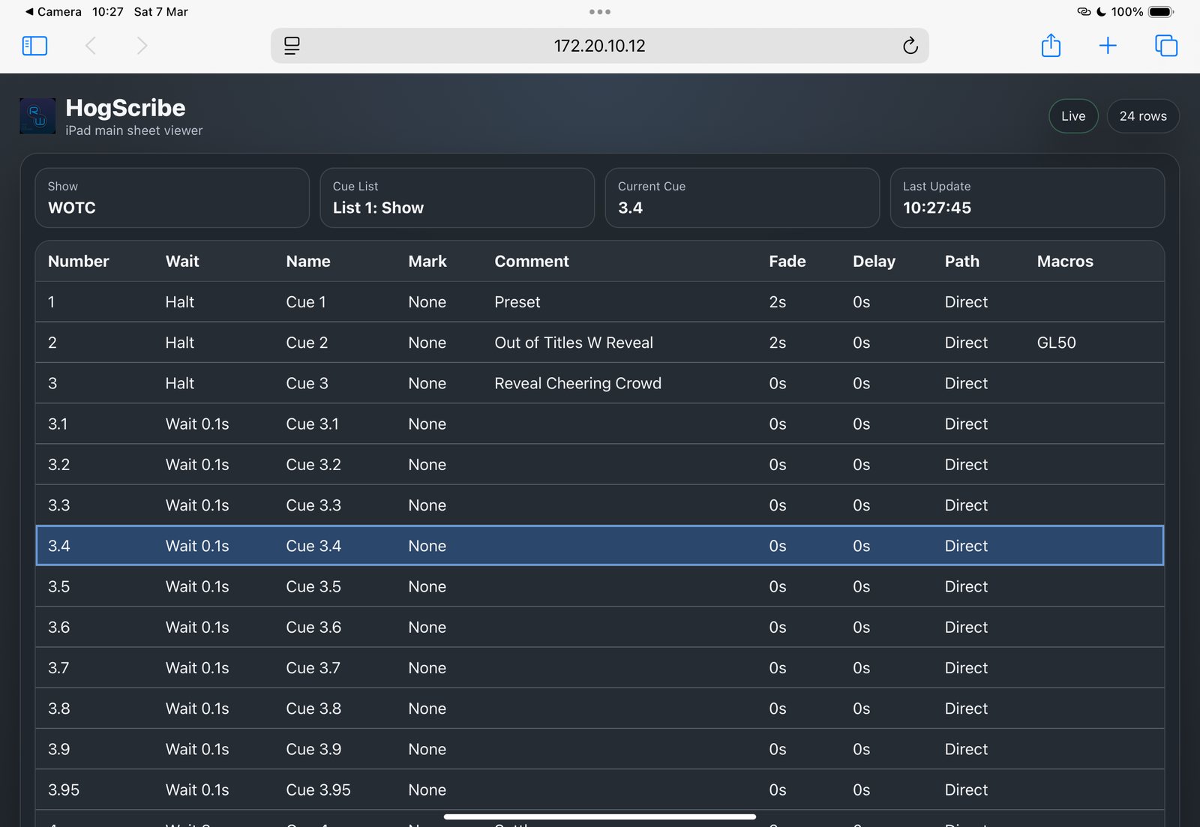Select the Cue 3.7 name cell

point(313,668)
